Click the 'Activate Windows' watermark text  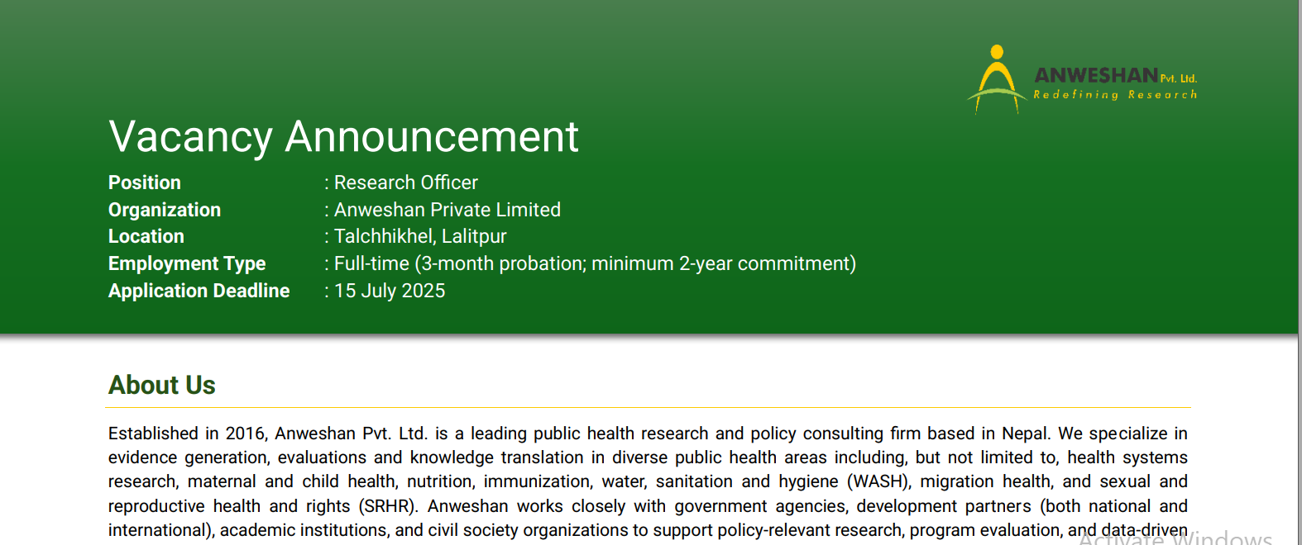click(1175, 538)
